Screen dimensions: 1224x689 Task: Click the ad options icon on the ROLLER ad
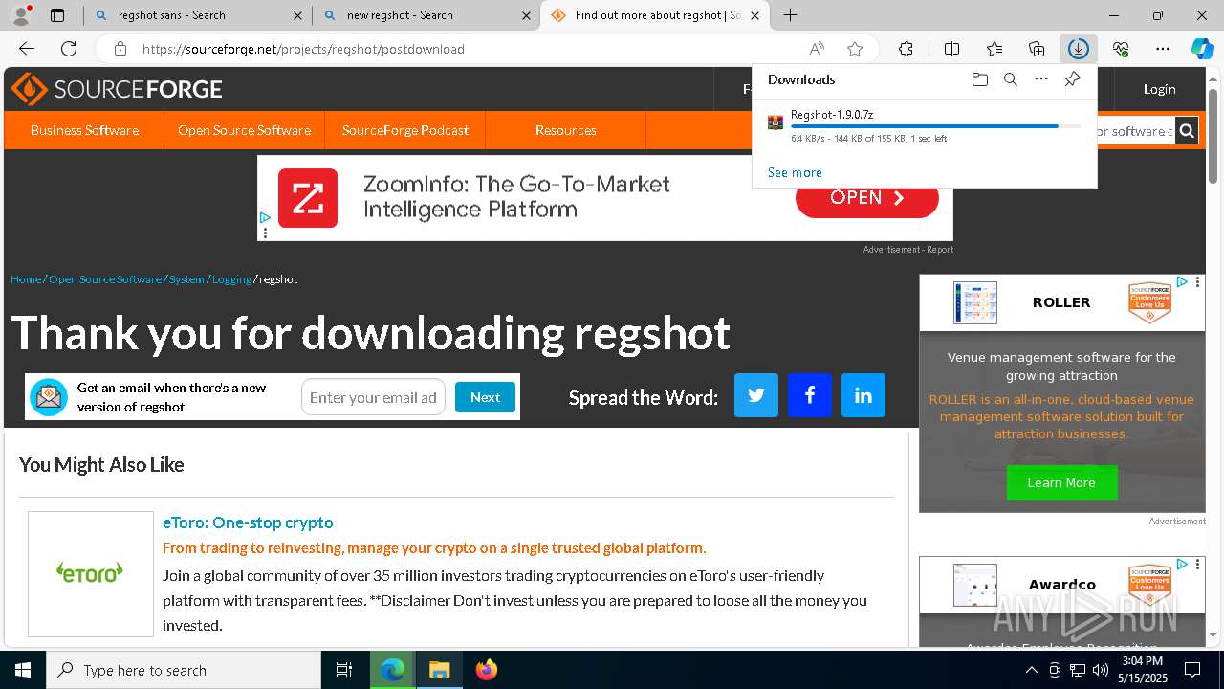pyautogui.click(x=1197, y=282)
